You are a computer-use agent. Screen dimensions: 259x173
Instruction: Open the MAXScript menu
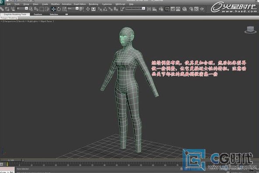click(x=120, y=4)
